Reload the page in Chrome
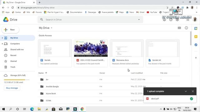This screenshot has width=200, height=112. click(x=12, y=7)
